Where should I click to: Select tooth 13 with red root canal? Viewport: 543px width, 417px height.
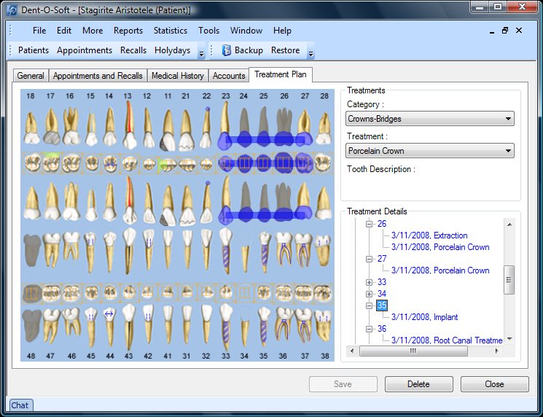(129, 125)
